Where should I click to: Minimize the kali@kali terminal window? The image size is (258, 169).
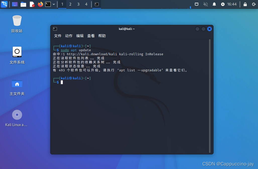point(197,29)
